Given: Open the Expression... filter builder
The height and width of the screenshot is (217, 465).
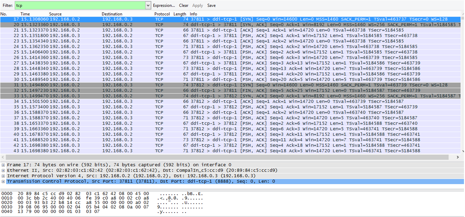Looking at the screenshot, I should pos(164,5).
